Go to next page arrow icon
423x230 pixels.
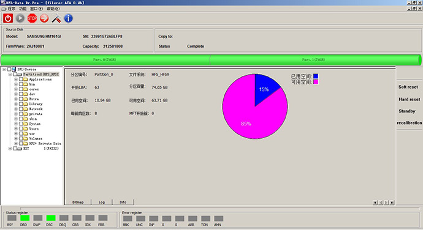[386, 202]
